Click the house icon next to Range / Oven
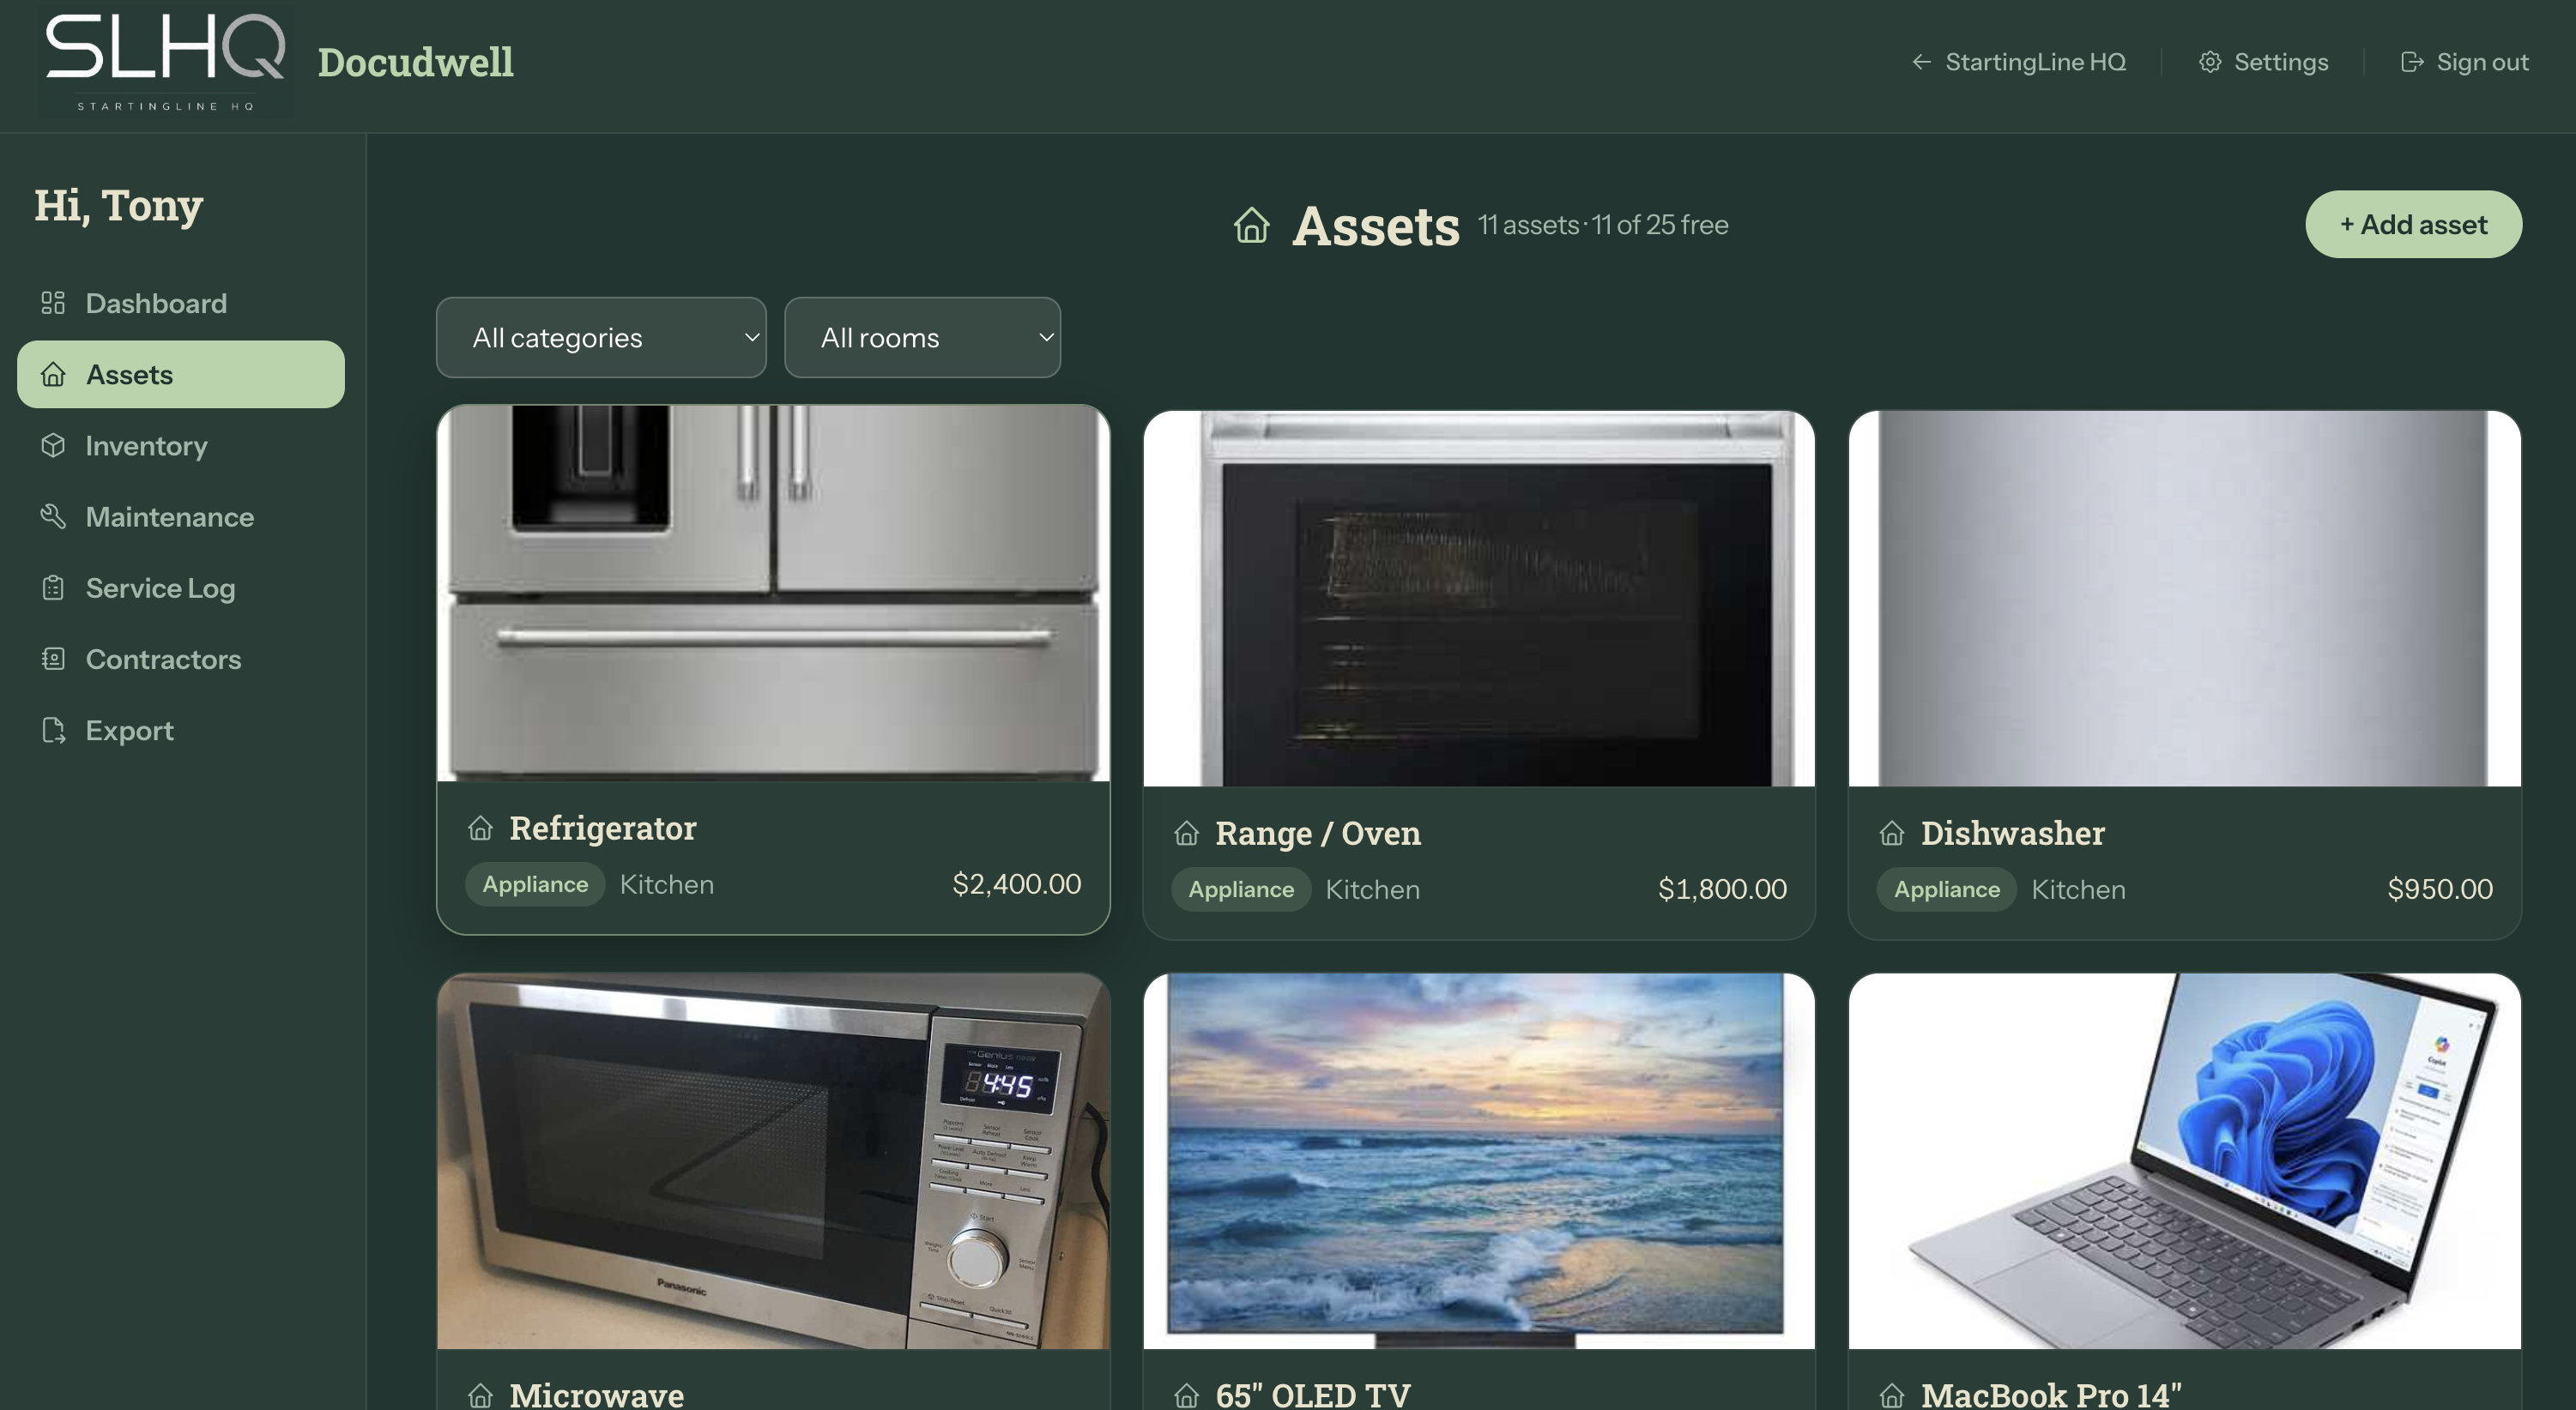This screenshot has height=1410, width=2576. [x=1187, y=834]
